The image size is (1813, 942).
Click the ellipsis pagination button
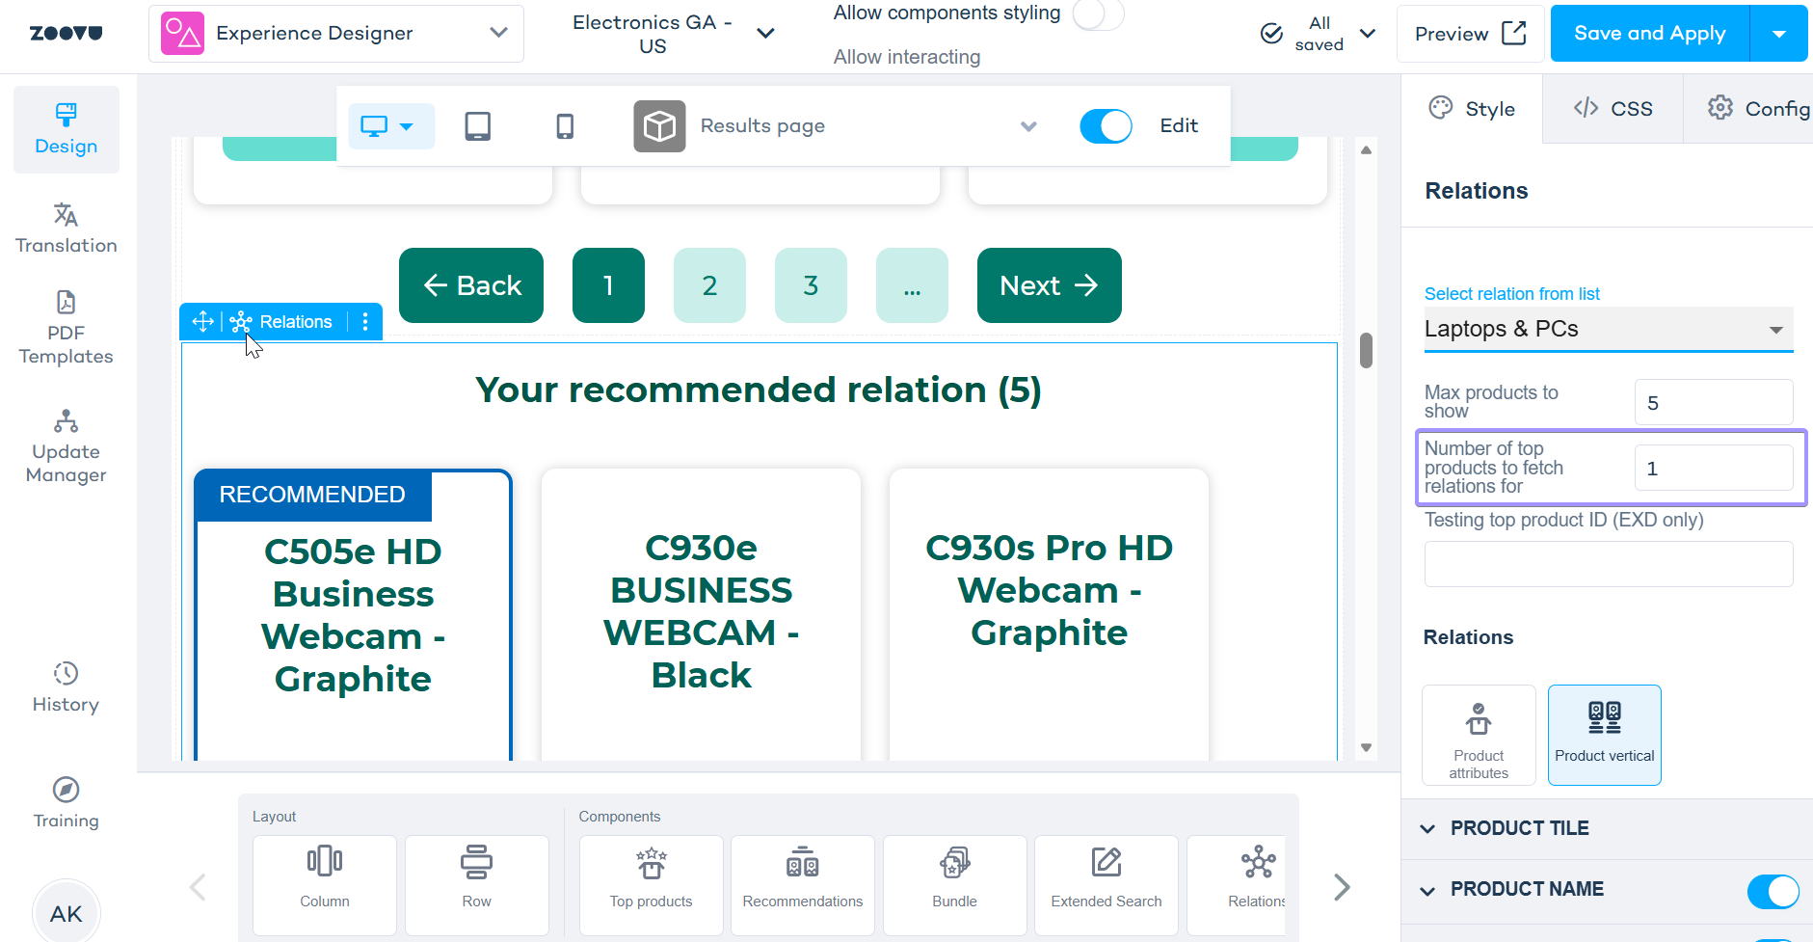pos(912,285)
